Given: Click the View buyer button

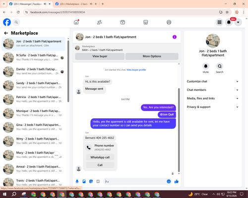Looking at the screenshot, I should [x=100, y=56].
